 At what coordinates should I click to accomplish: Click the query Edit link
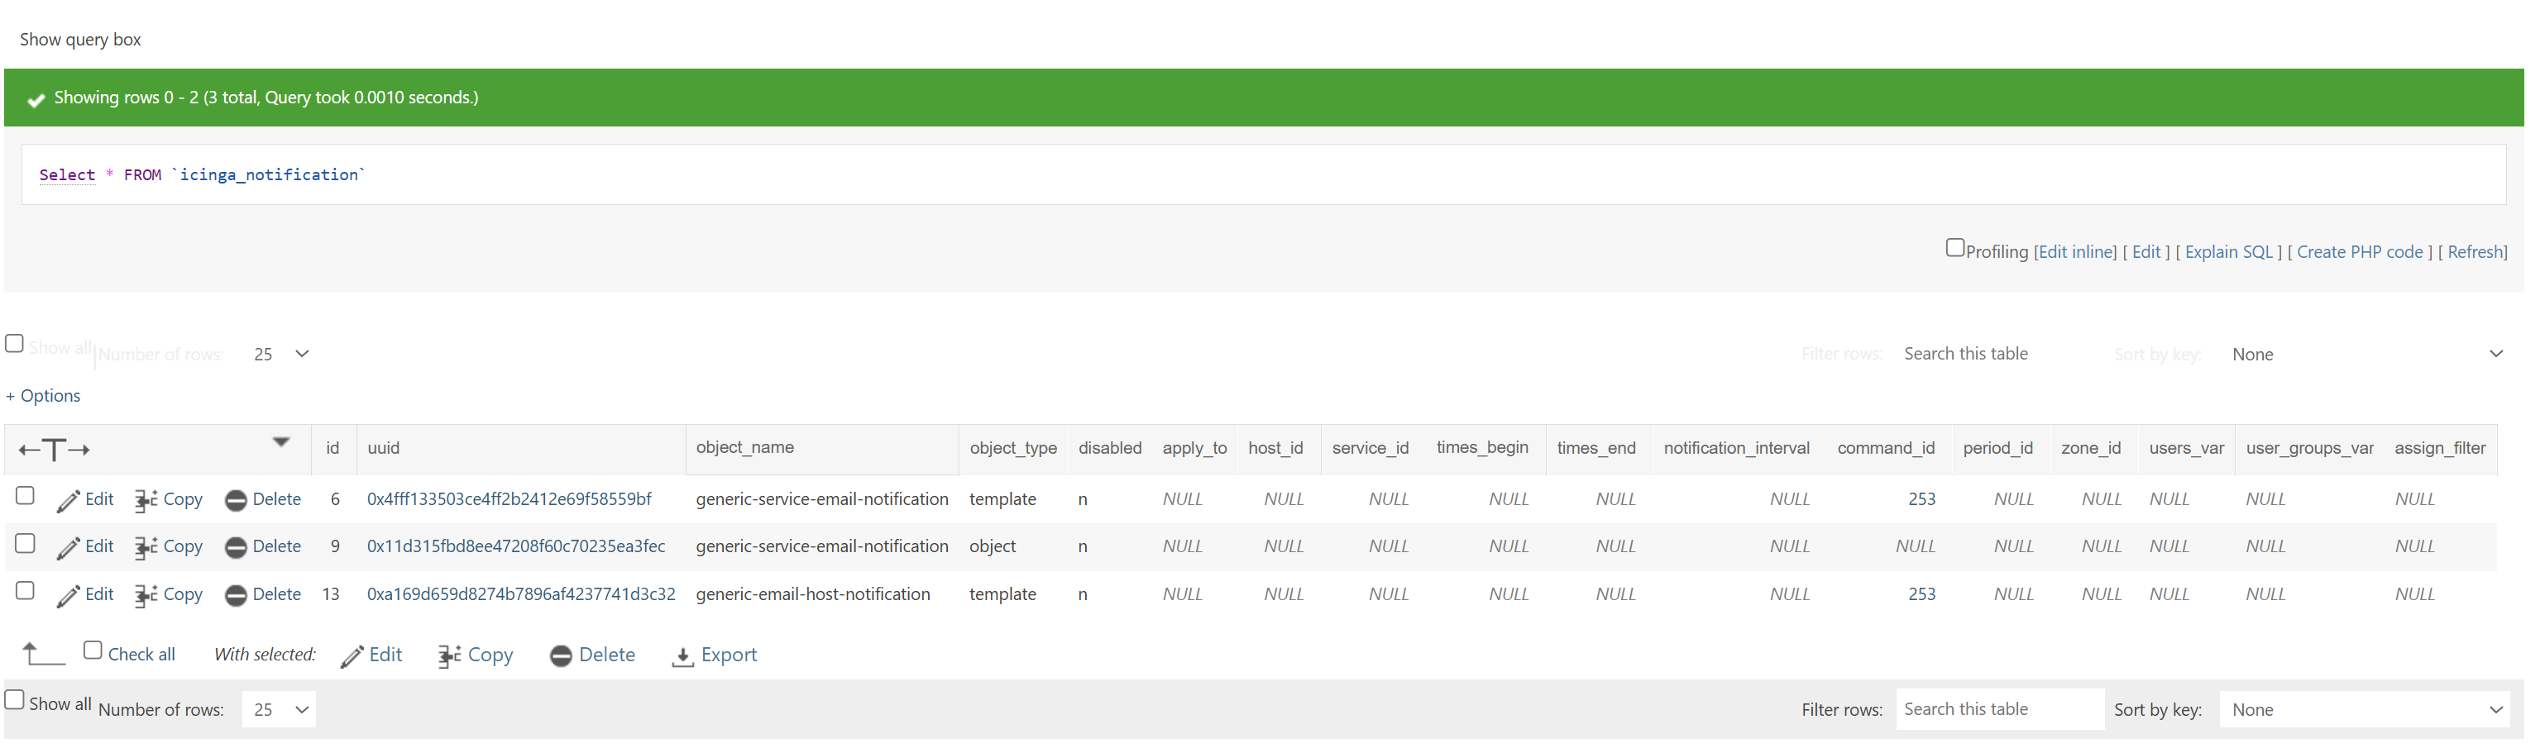tap(2146, 253)
